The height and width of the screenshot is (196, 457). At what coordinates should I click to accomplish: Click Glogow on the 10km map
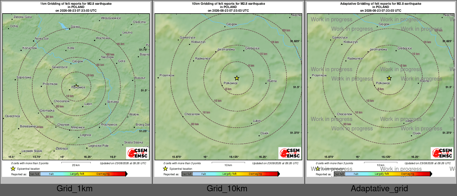pyautogui.click(x=232, y=24)
